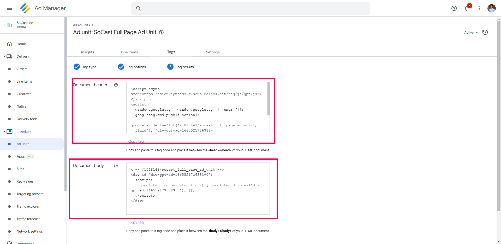Screen dimensions: 501x244
Task: Click the sidebar vertical scrollbar
Action: coord(65,104)
